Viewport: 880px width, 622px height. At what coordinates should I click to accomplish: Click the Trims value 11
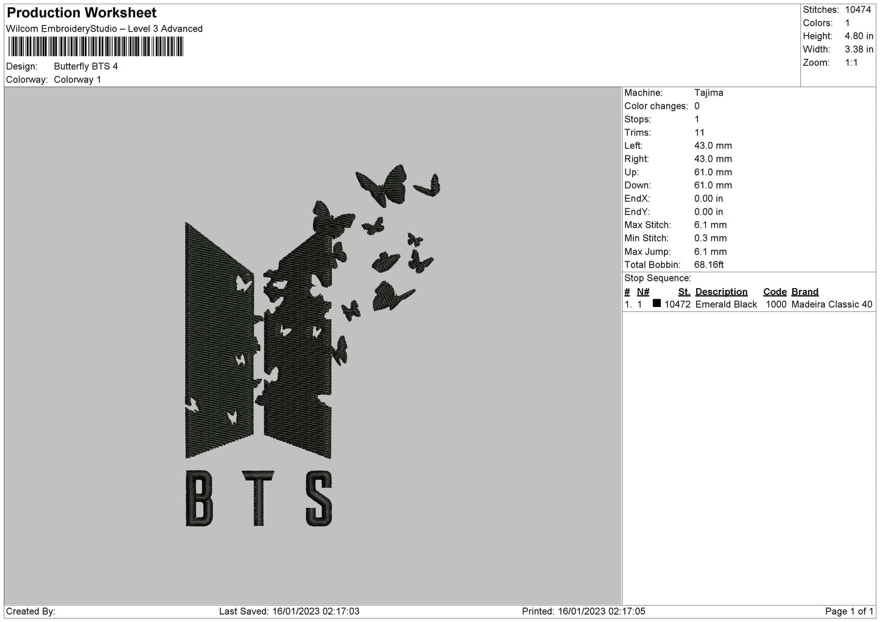click(x=699, y=133)
